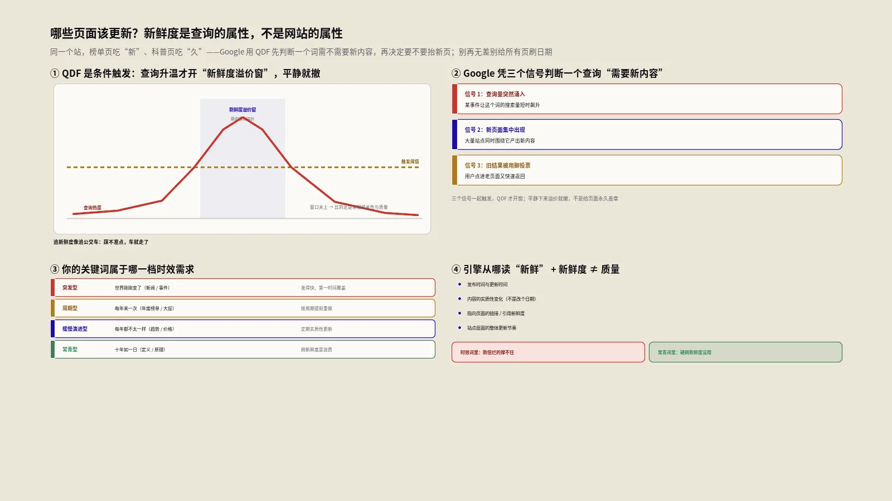The width and height of the screenshot is (892, 501).
Task: Select heading '① QDF 是条件触发'
Action: click(185, 73)
